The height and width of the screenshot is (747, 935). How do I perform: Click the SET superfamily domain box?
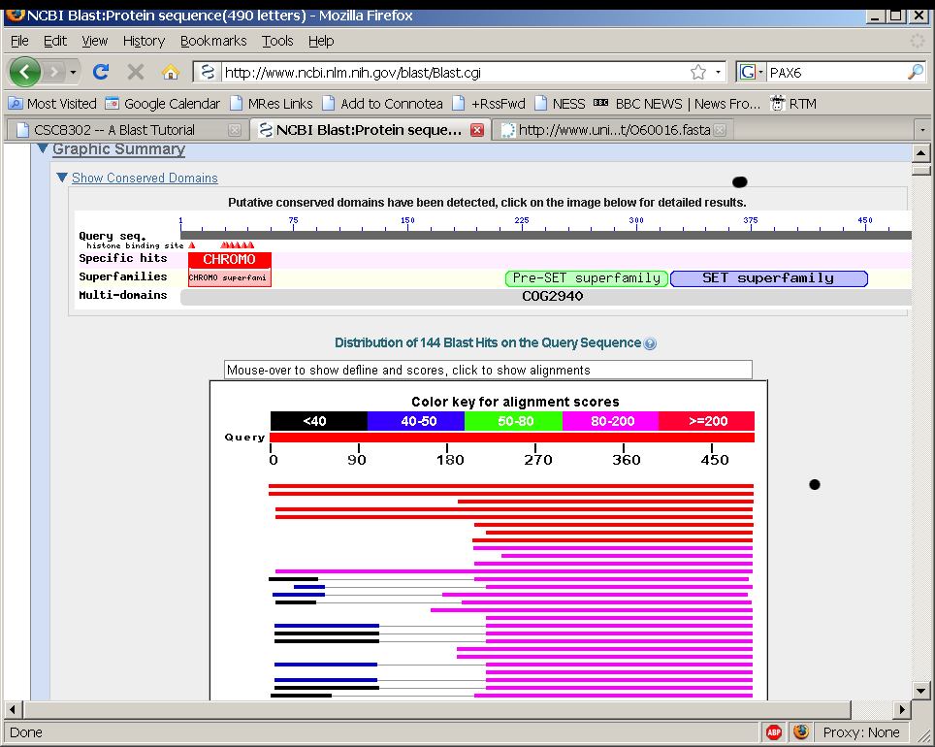(x=768, y=278)
